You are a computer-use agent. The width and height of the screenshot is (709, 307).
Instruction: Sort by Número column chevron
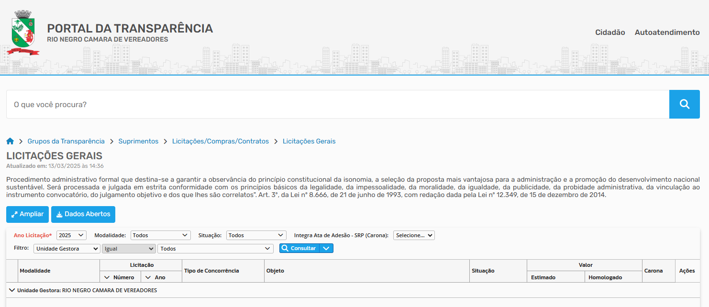pos(107,277)
